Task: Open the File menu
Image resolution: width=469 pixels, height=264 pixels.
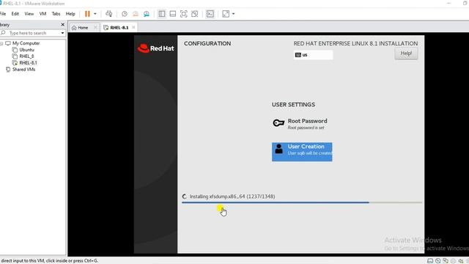Action: pyautogui.click(x=3, y=14)
